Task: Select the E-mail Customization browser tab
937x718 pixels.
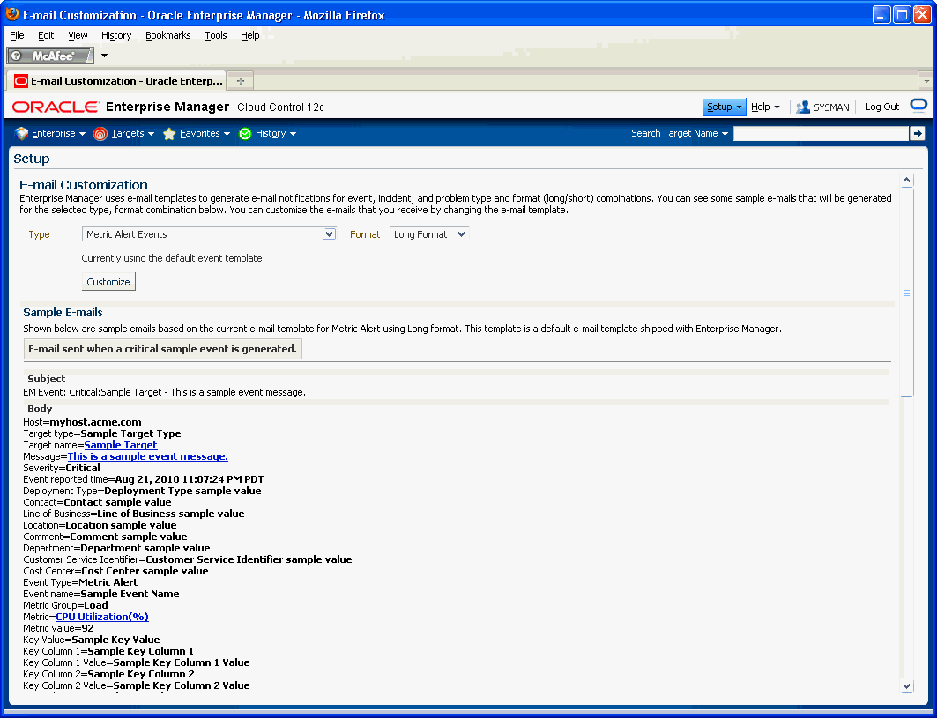Action: [x=117, y=81]
